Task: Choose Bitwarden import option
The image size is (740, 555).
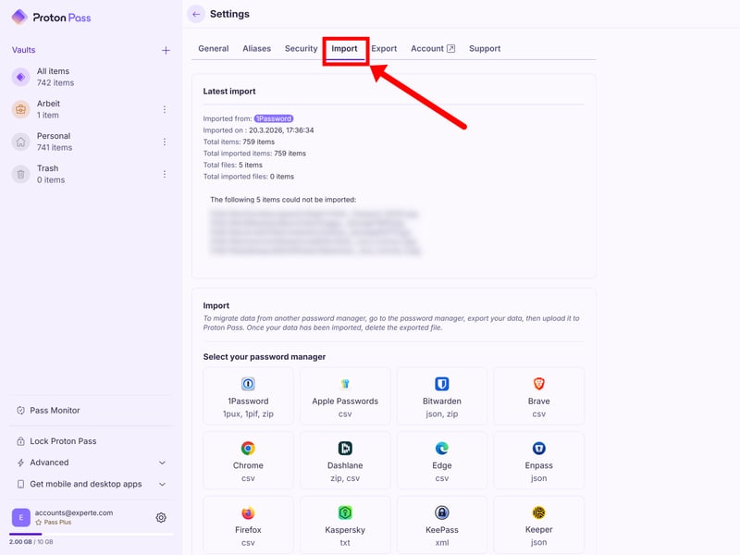Action: pos(441,395)
